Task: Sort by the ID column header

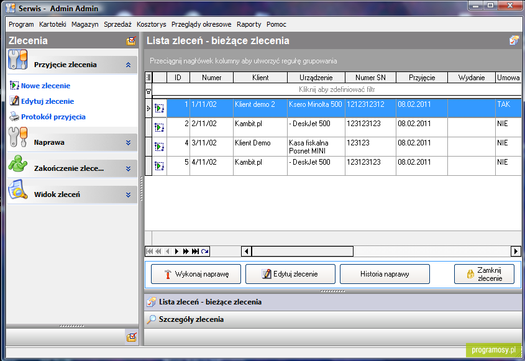Action: [178, 77]
